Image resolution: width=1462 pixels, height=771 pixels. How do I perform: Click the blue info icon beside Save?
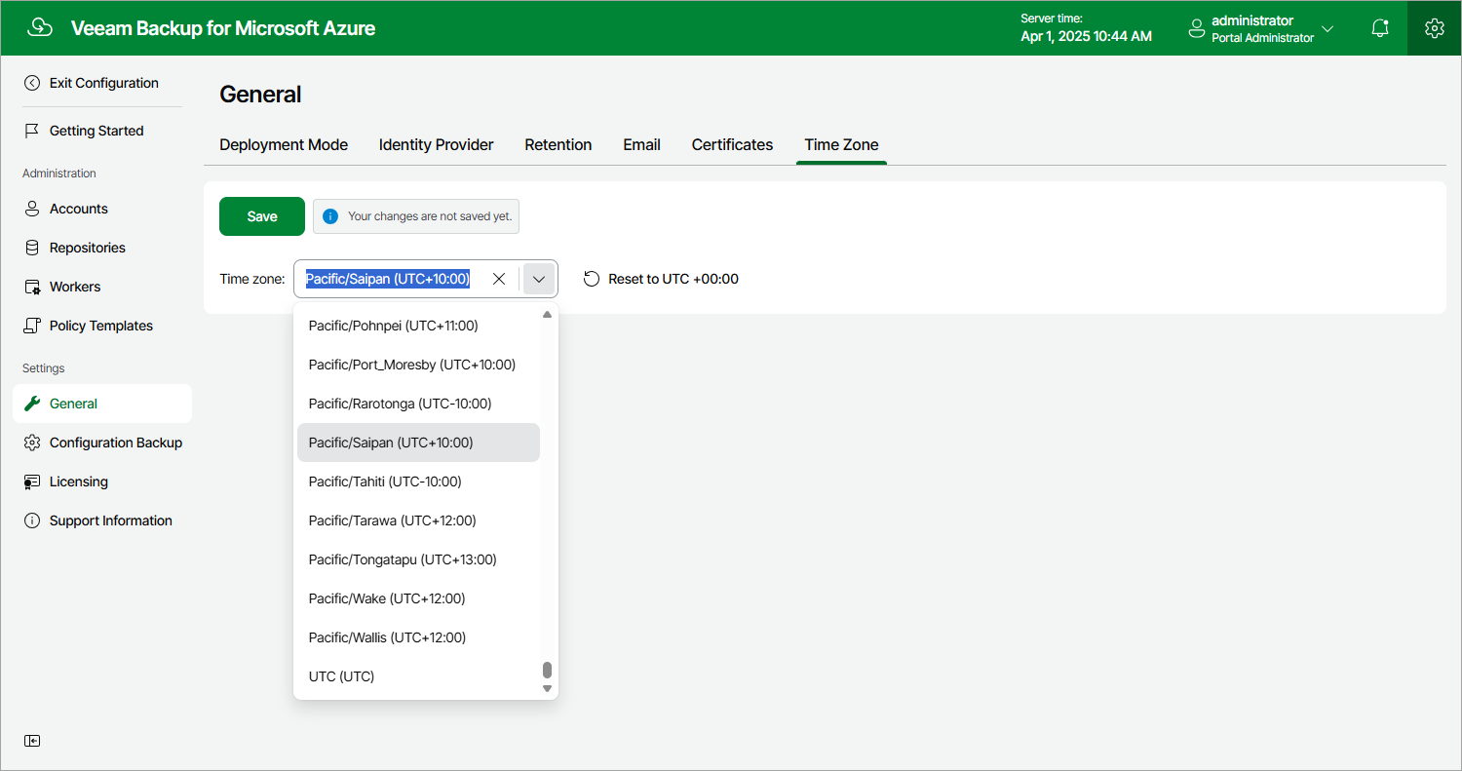click(330, 216)
